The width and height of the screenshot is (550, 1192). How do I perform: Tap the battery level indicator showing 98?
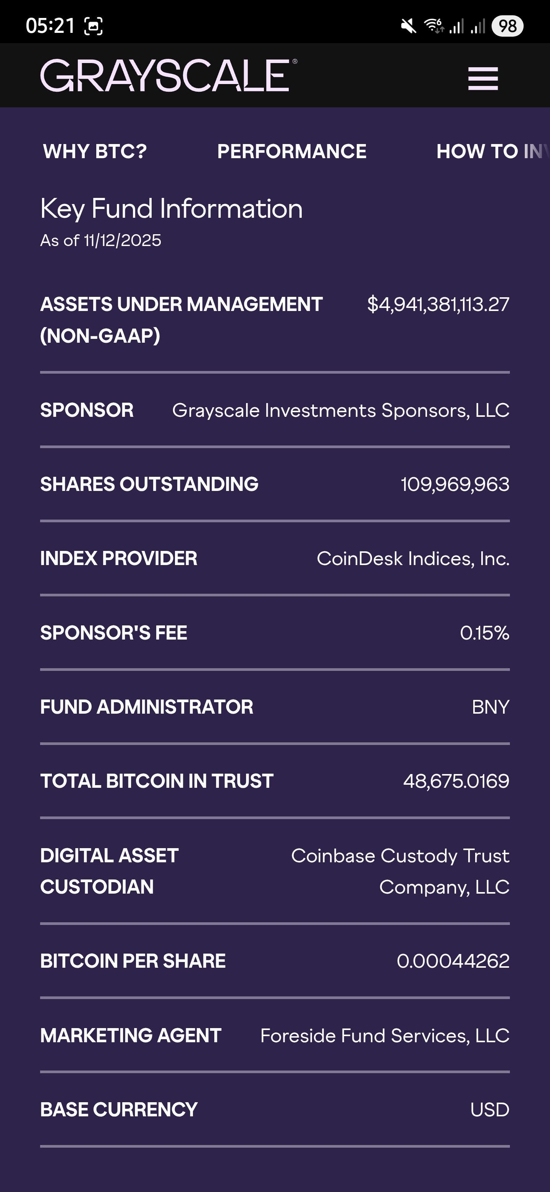pos(507,26)
